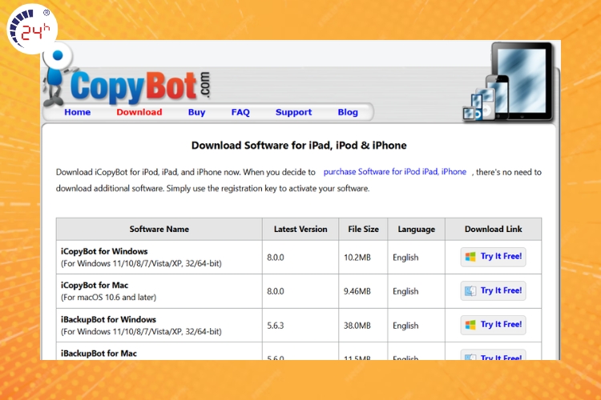
Task: Open the Home menu item
Action: click(x=78, y=112)
